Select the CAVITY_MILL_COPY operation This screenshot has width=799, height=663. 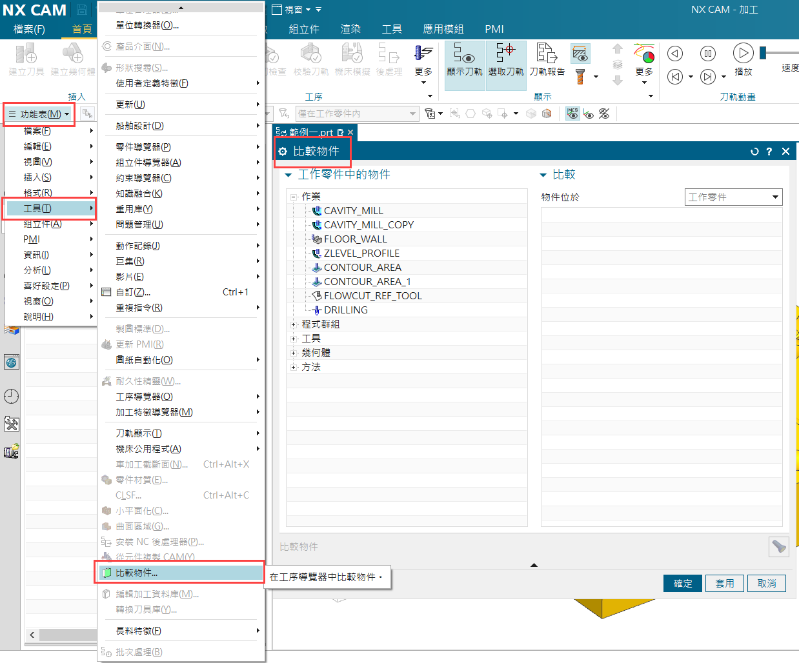tap(369, 225)
